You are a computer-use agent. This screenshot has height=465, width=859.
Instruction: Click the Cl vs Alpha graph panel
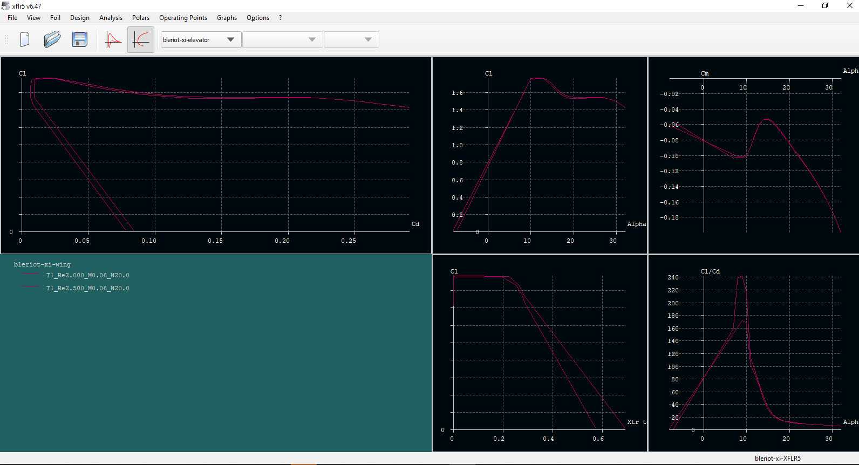click(540, 155)
